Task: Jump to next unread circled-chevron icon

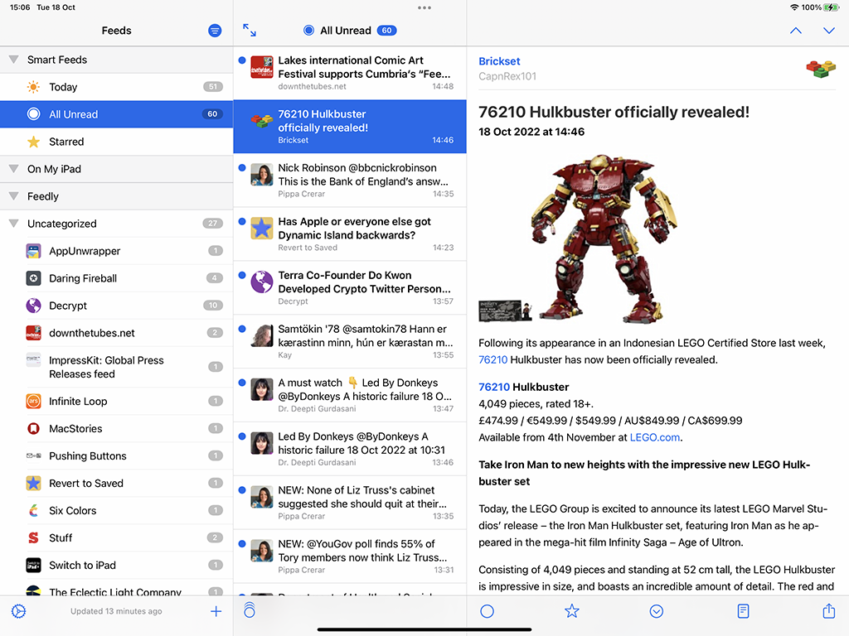Action: 657,611
